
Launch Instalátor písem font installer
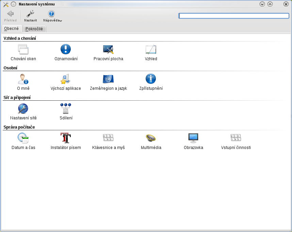[x=66, y=138]
